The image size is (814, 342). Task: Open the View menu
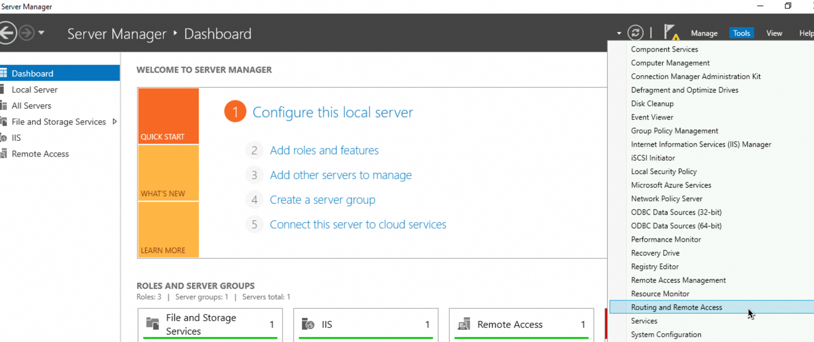pyautogui.click(x=774, y=33)
